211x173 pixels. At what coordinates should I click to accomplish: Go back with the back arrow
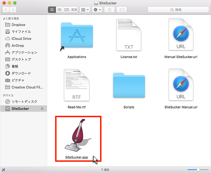click(6, 10)
